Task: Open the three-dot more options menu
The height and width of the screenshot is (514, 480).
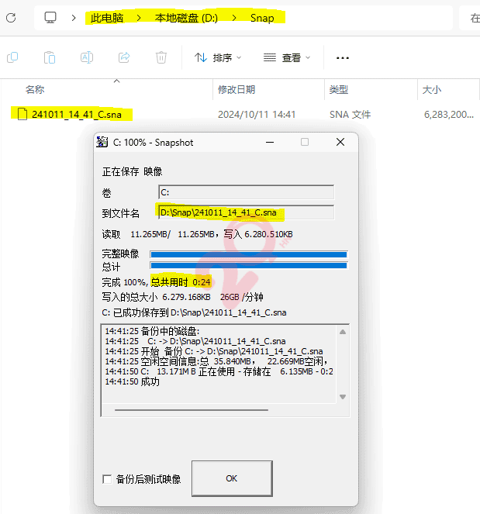Action: 342,57
